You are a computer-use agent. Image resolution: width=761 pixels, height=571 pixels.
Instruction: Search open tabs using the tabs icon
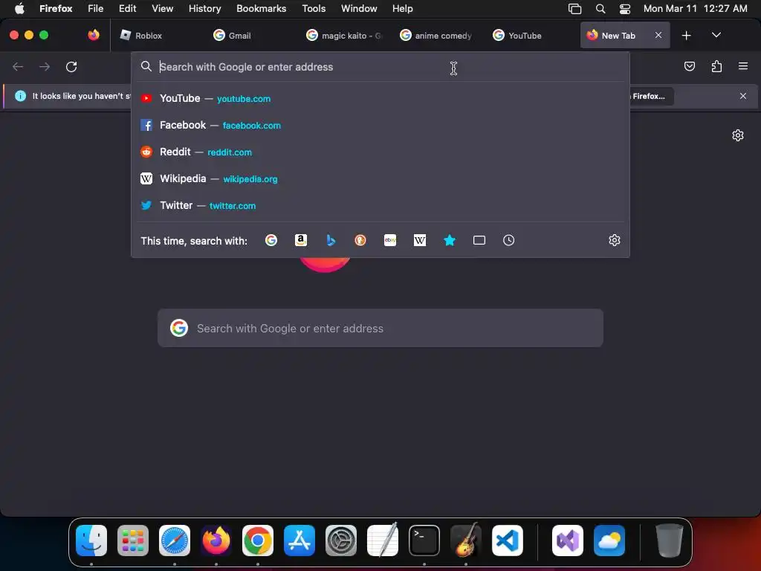[479, 240]
